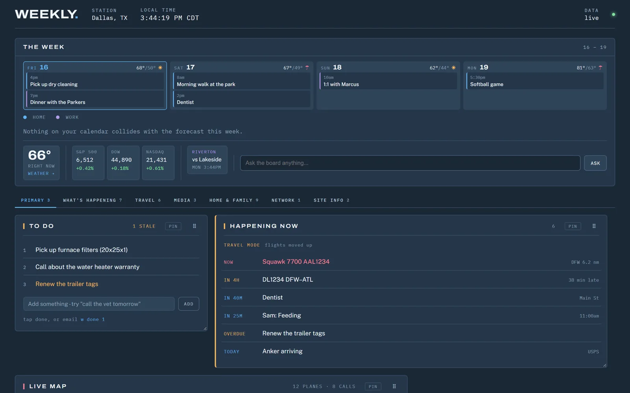Screen dimensions: 630x393
Task: Select the Pick up dry cleaning event
Action: [95, 81]
